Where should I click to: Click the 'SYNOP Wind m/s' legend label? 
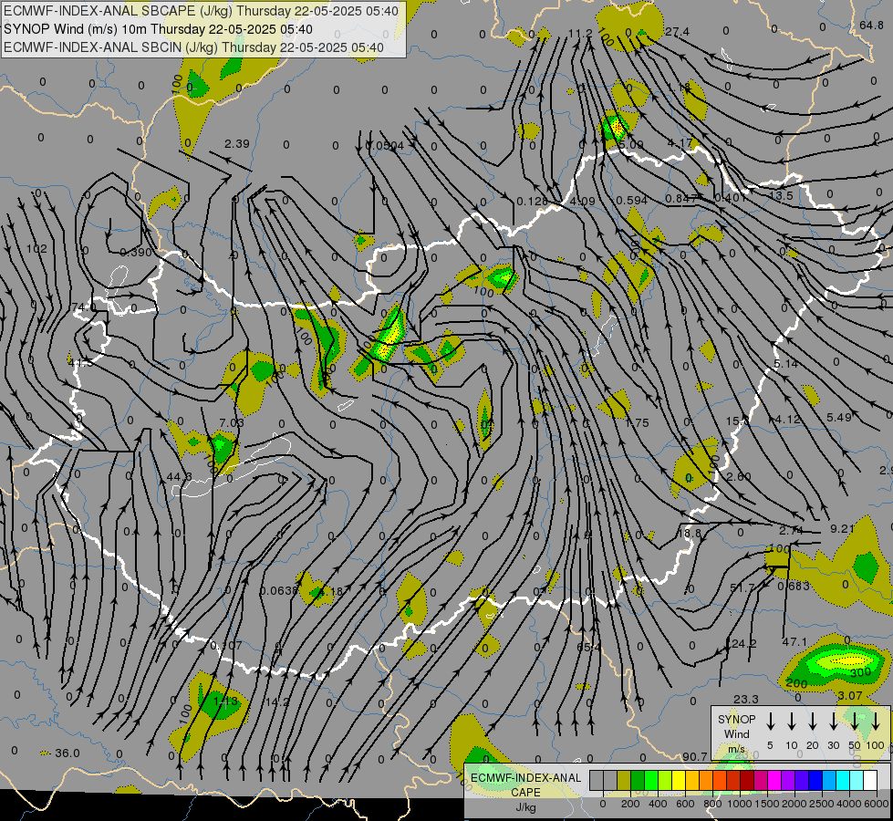click(736, 733)
